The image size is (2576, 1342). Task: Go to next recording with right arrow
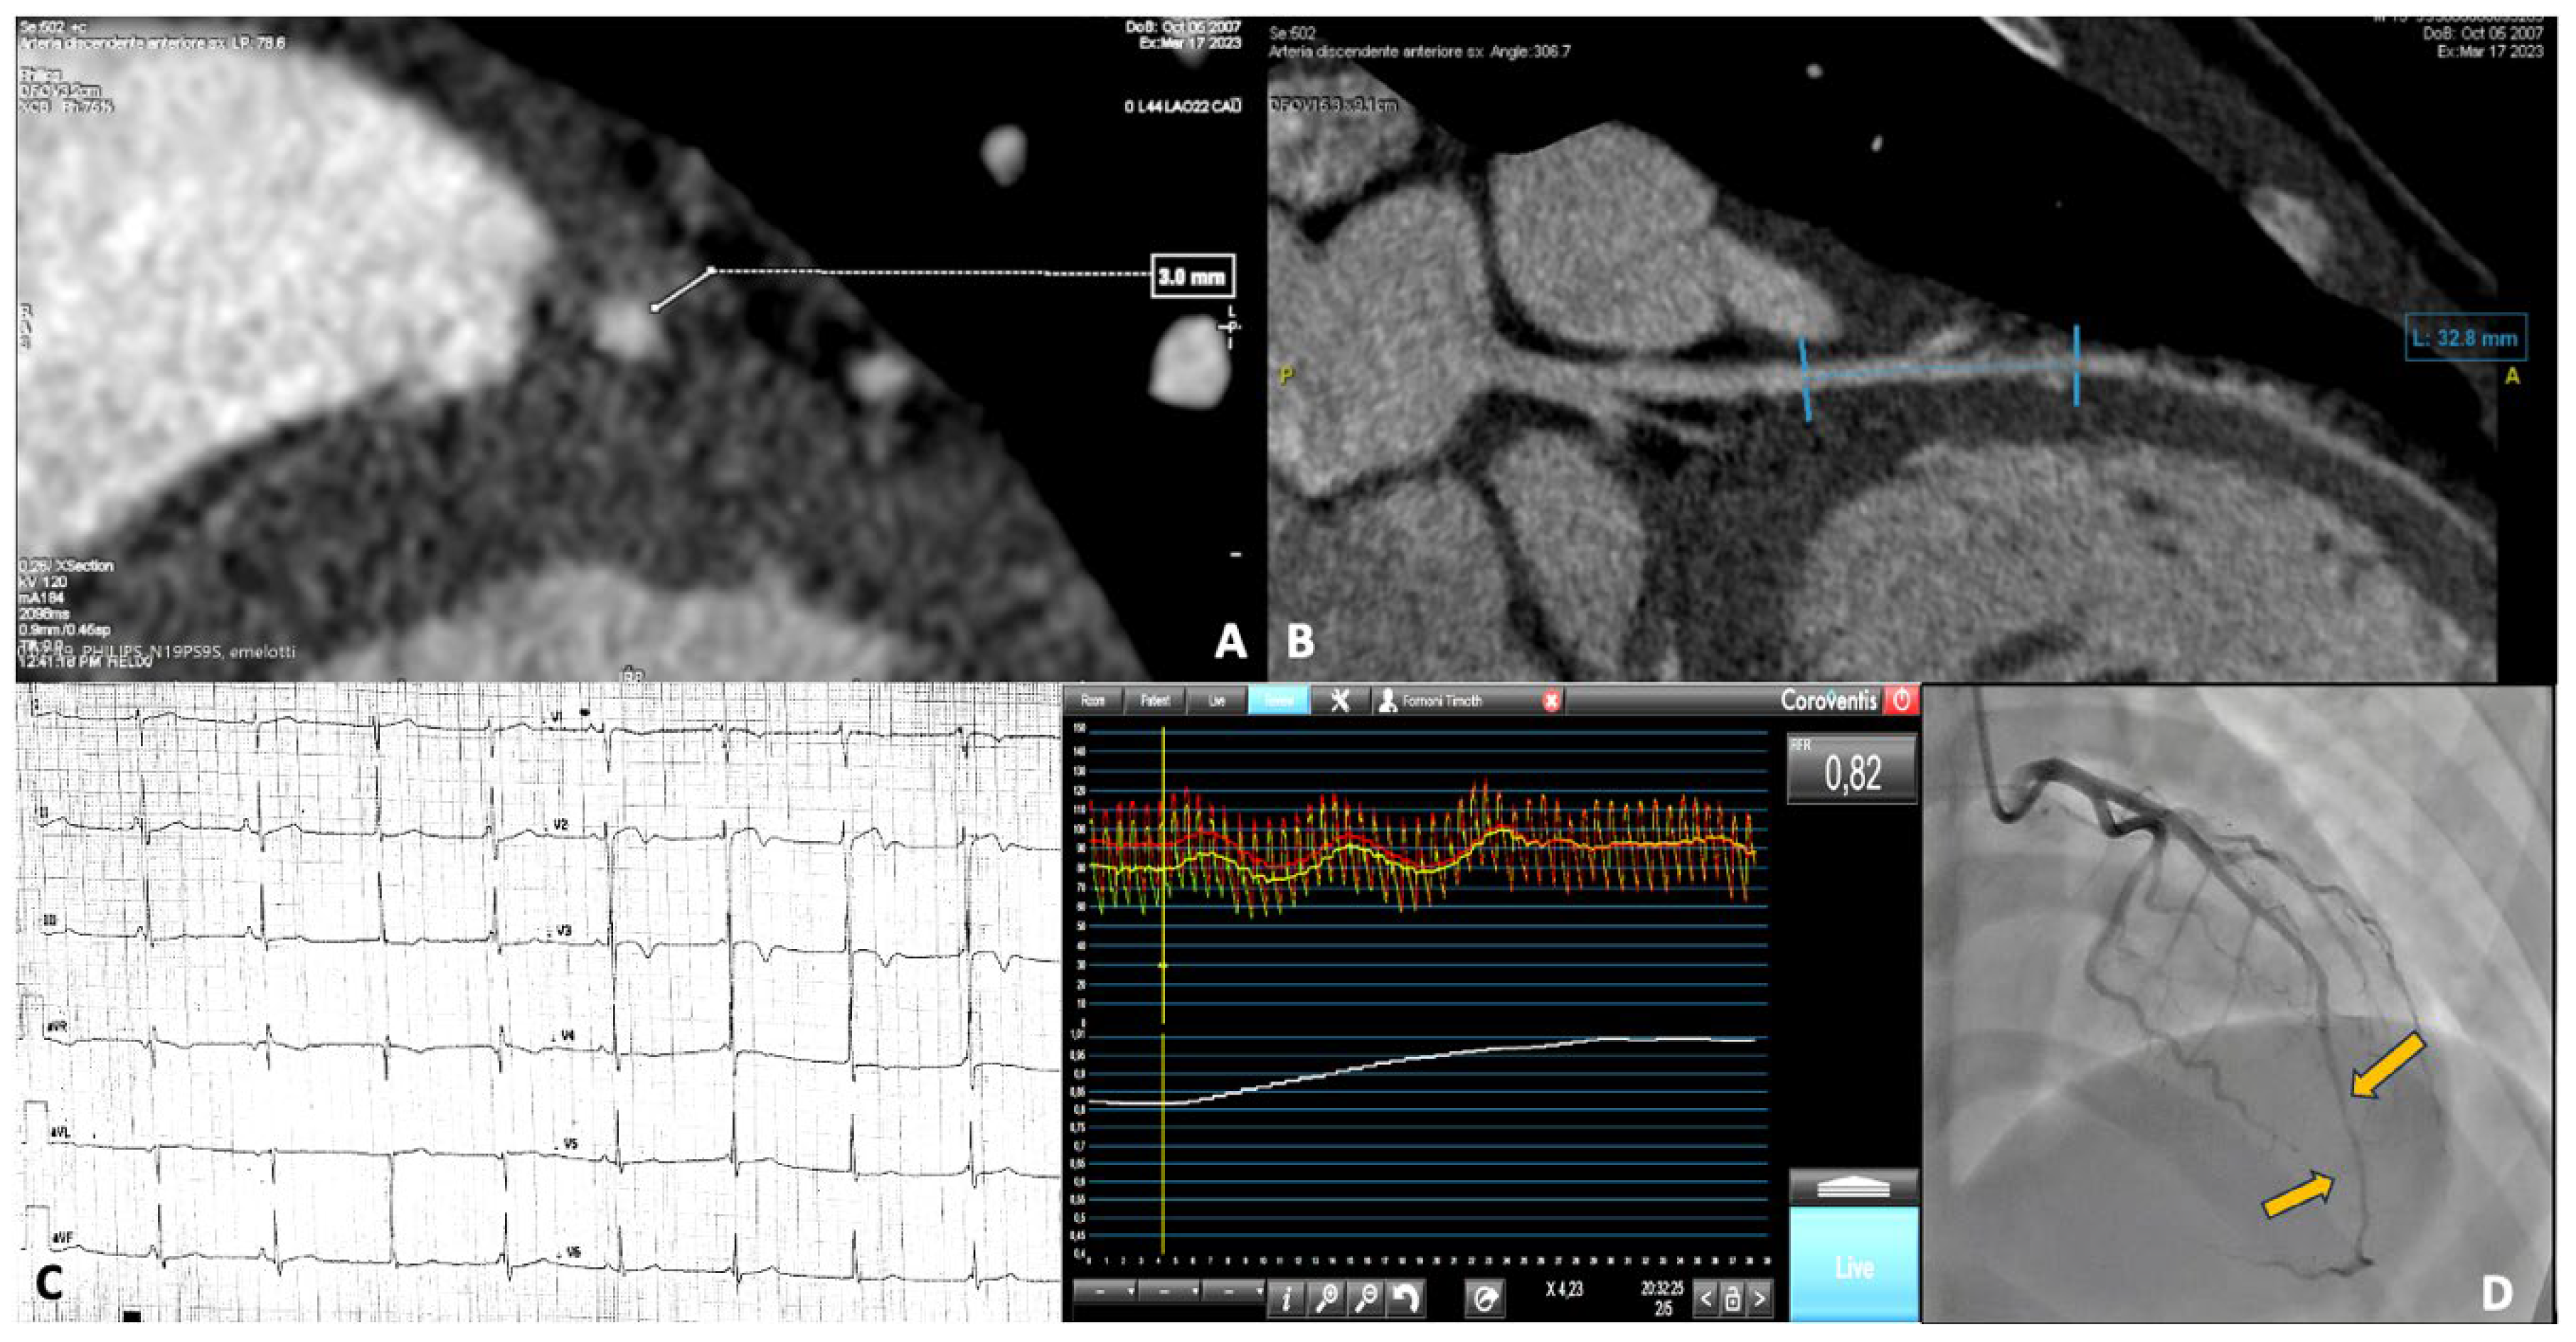[1759, 1299]
